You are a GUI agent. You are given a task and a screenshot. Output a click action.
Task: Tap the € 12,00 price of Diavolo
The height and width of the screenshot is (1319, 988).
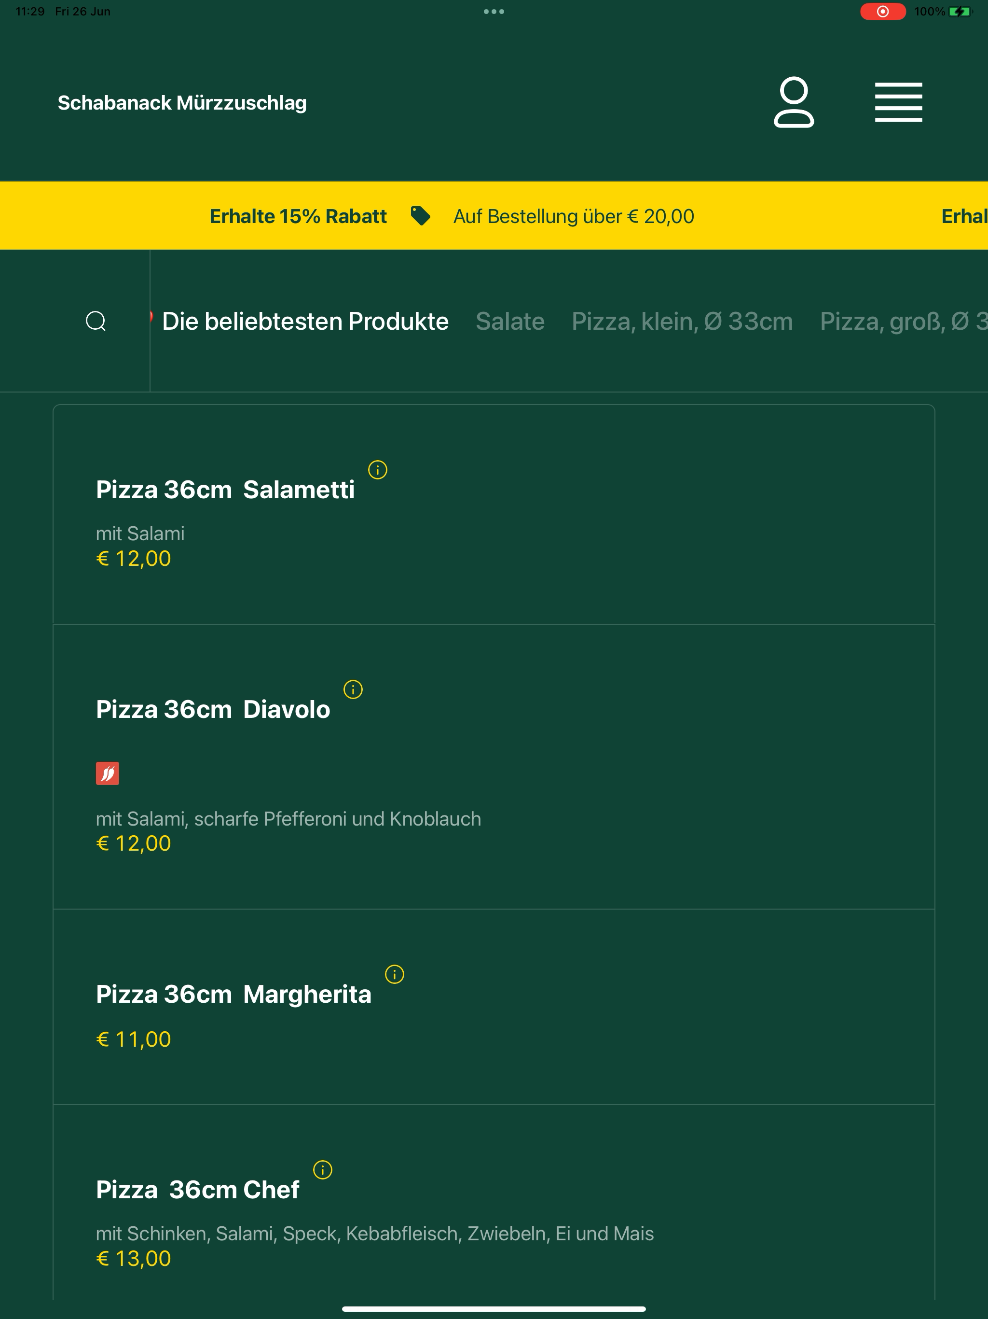click(134, 844)
